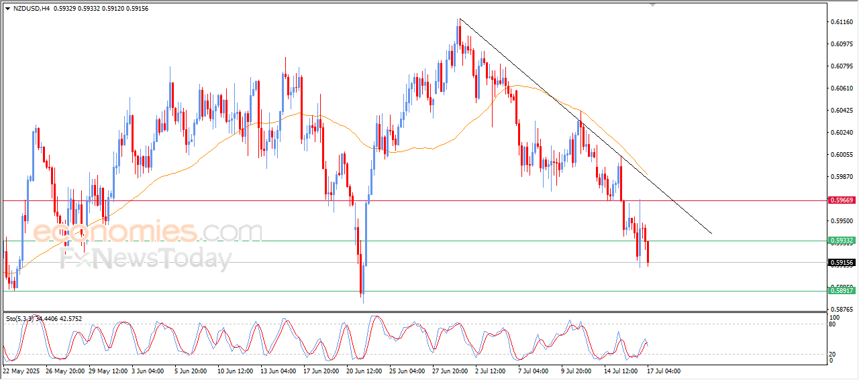The width and height of the screenshot is (859, 380).
Task: Click the 0.60055 price axis label
Action: click(x=842, y=155)
